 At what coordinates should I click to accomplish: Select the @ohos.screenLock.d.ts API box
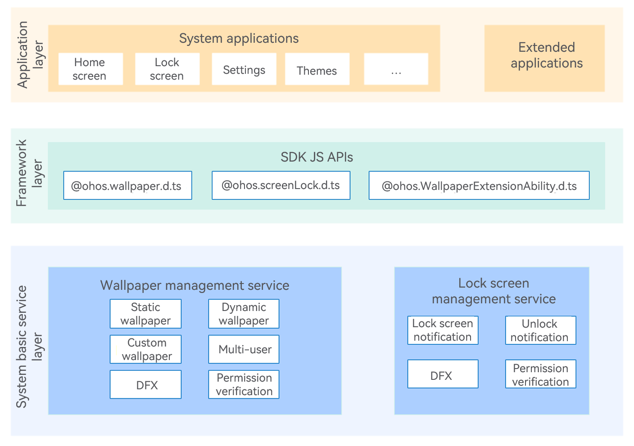point(281,185)
